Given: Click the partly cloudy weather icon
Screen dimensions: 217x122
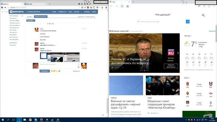Looking at the screenshot, I should pos(187,44).
